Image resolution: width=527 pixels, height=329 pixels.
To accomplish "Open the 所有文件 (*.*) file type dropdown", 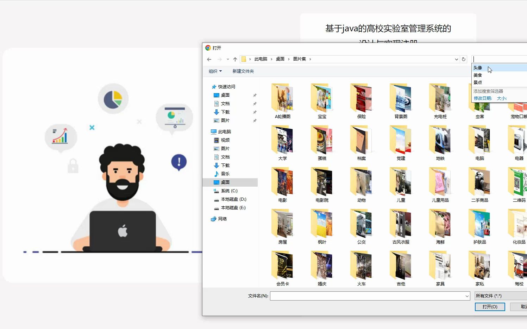I will coord(500,296).
